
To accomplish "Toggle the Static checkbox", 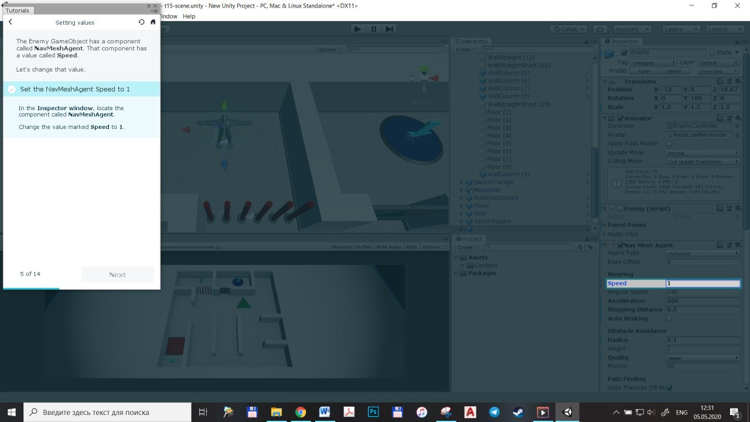I will 712,53.
